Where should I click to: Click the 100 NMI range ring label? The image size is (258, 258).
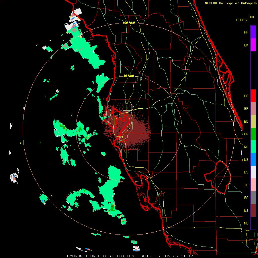[129, 23]
